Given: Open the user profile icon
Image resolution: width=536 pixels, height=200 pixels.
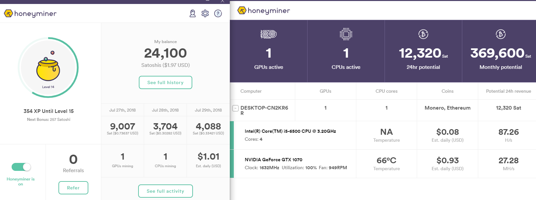Looking at the screenshot, I should (x=193, y=14).
